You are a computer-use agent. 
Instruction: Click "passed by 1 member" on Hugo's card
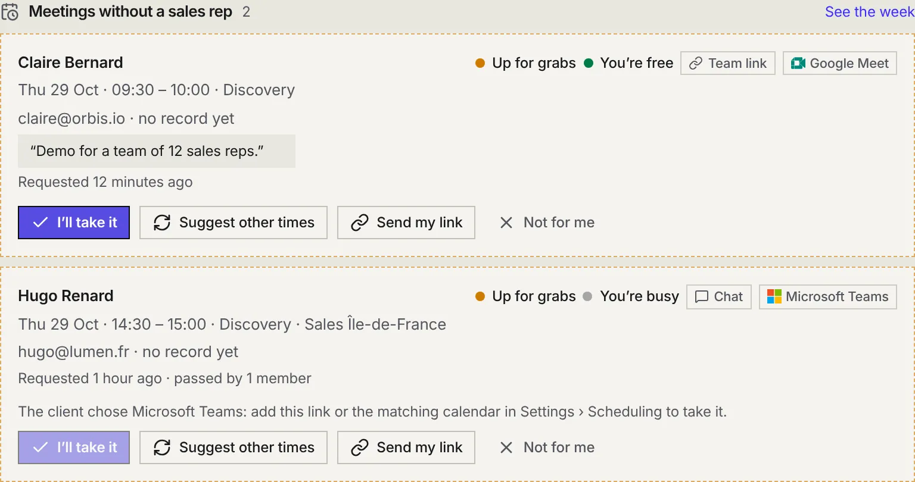click(x=242, y=378)
